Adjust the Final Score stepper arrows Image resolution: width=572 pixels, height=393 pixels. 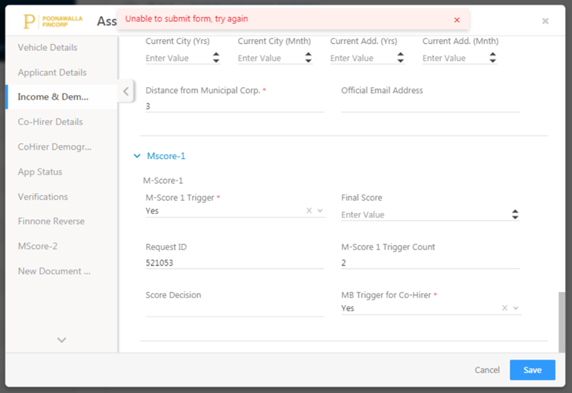click(515, 215)
